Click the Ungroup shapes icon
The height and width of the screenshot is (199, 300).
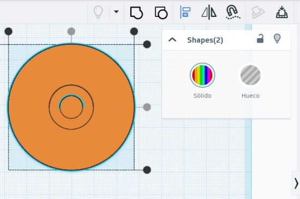tap(161, 13)
